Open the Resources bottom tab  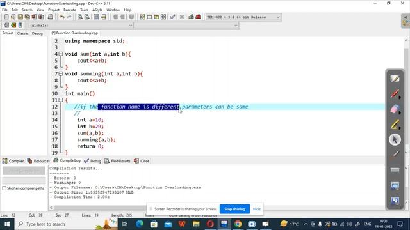click(38, 161)
